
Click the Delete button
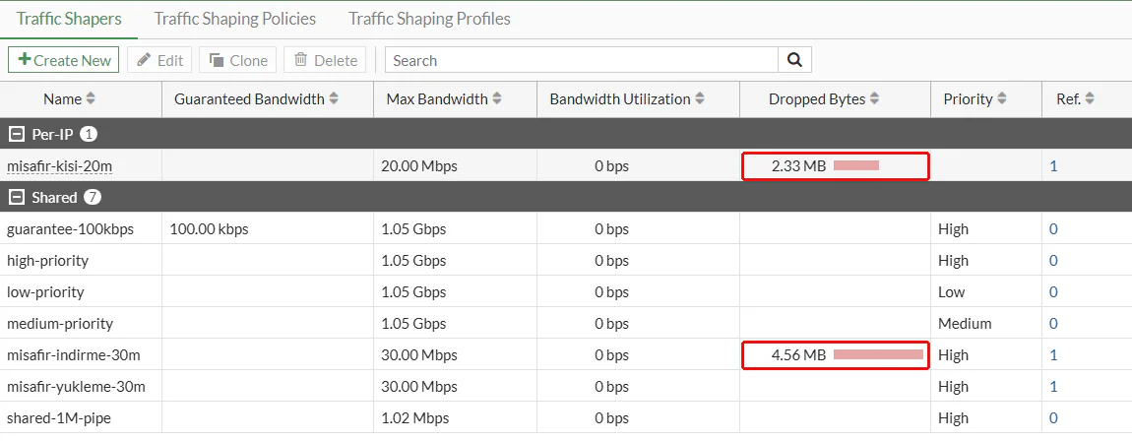point(325,61)
